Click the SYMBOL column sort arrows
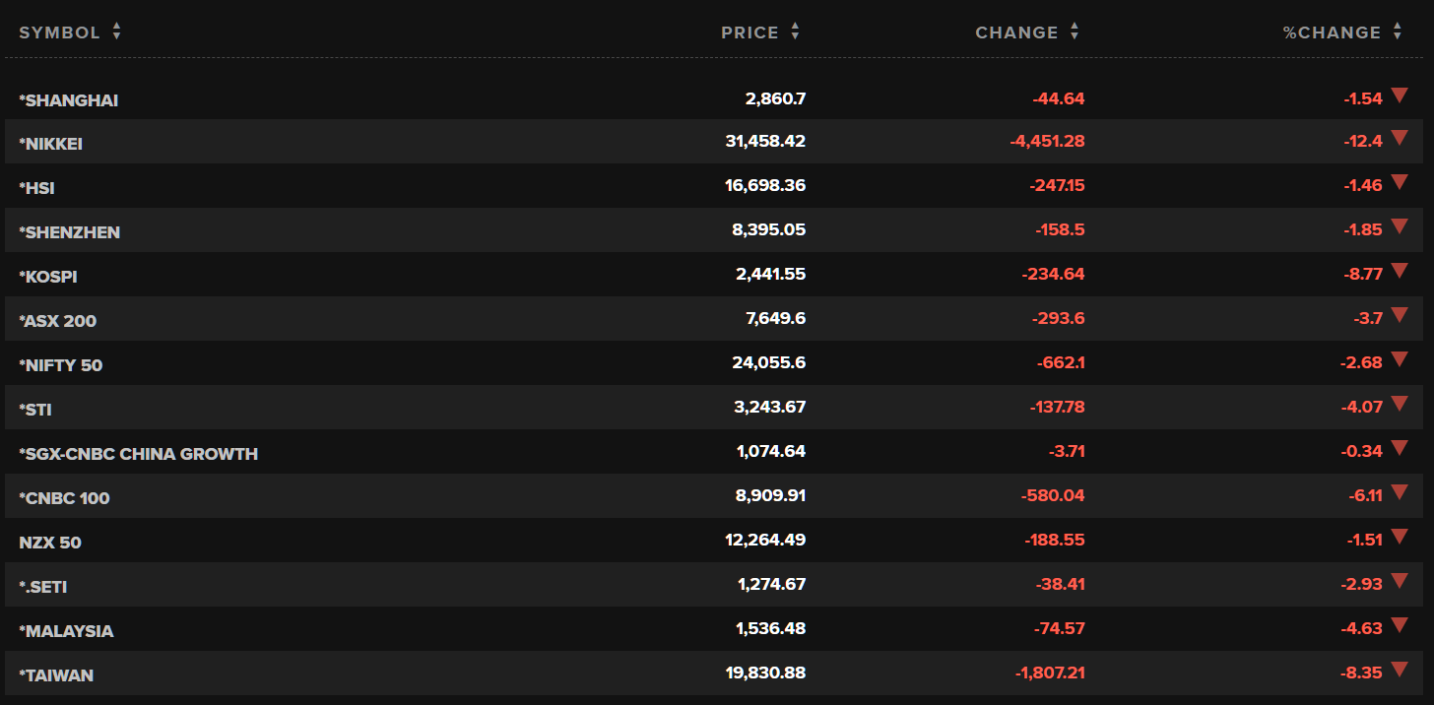 [116, 32]
